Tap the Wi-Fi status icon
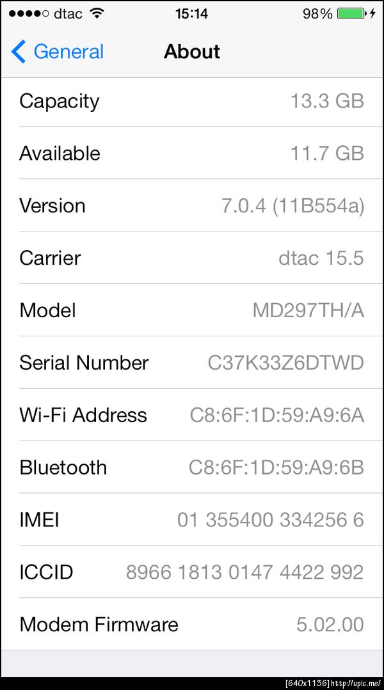The height and width of the screenshot is (690, 384). pyautogui.click(x=97, y=13)
